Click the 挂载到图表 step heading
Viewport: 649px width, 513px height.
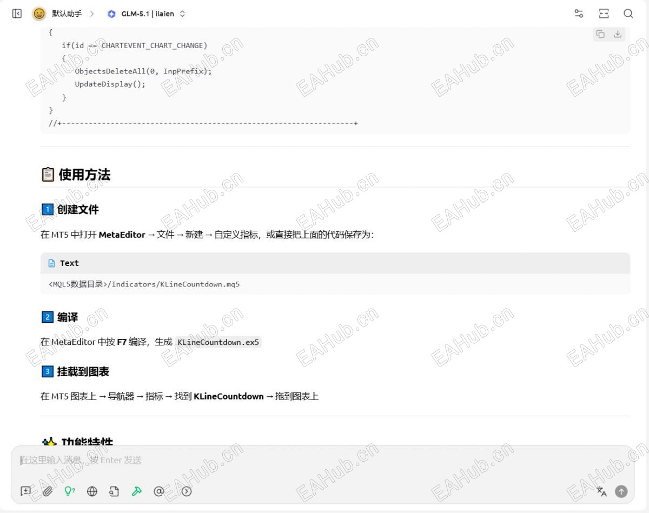(x=83, y=371)
